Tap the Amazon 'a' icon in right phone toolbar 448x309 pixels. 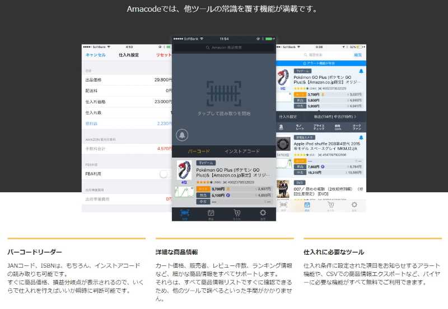[281, 127]
